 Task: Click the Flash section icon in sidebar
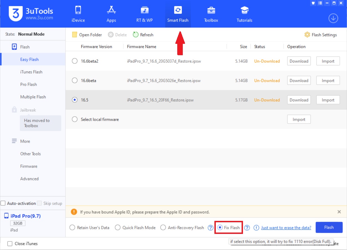[x=14, y=47]
